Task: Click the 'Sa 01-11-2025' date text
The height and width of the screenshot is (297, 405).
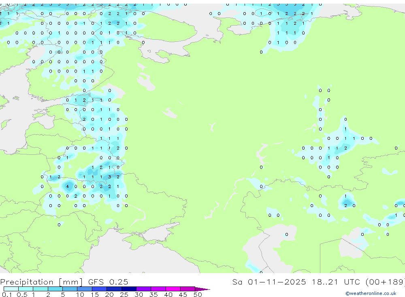Action: click(269, 282)
